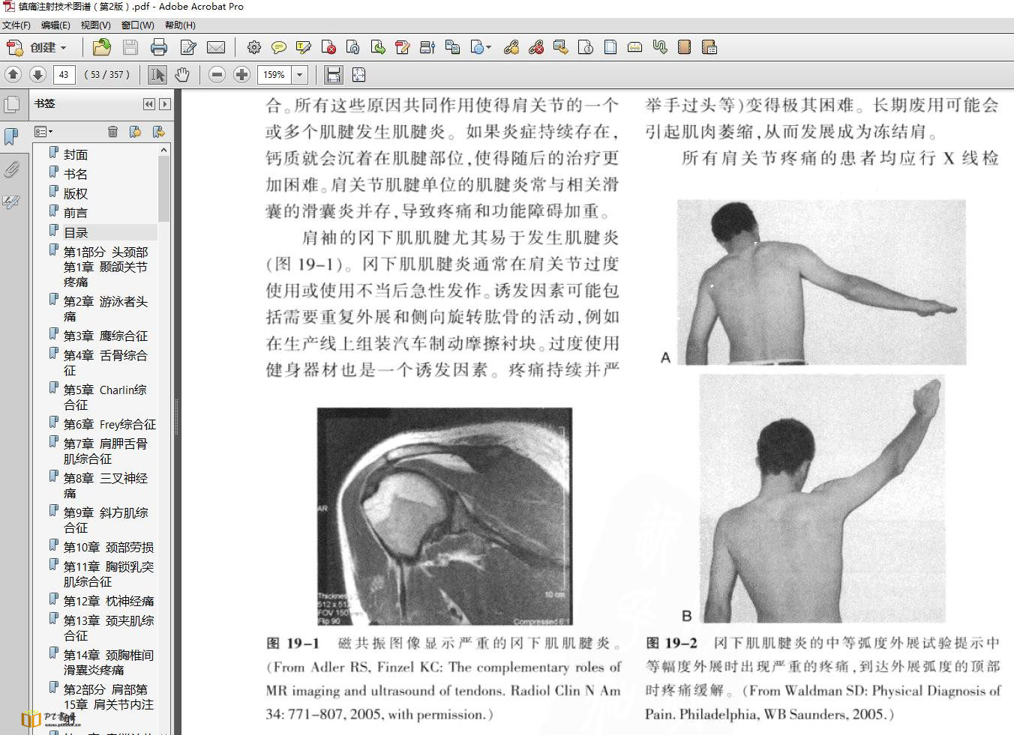Click the Delete pages icon with red X
The height and width of the screenshot is (735, 1014).
(328, 48)
